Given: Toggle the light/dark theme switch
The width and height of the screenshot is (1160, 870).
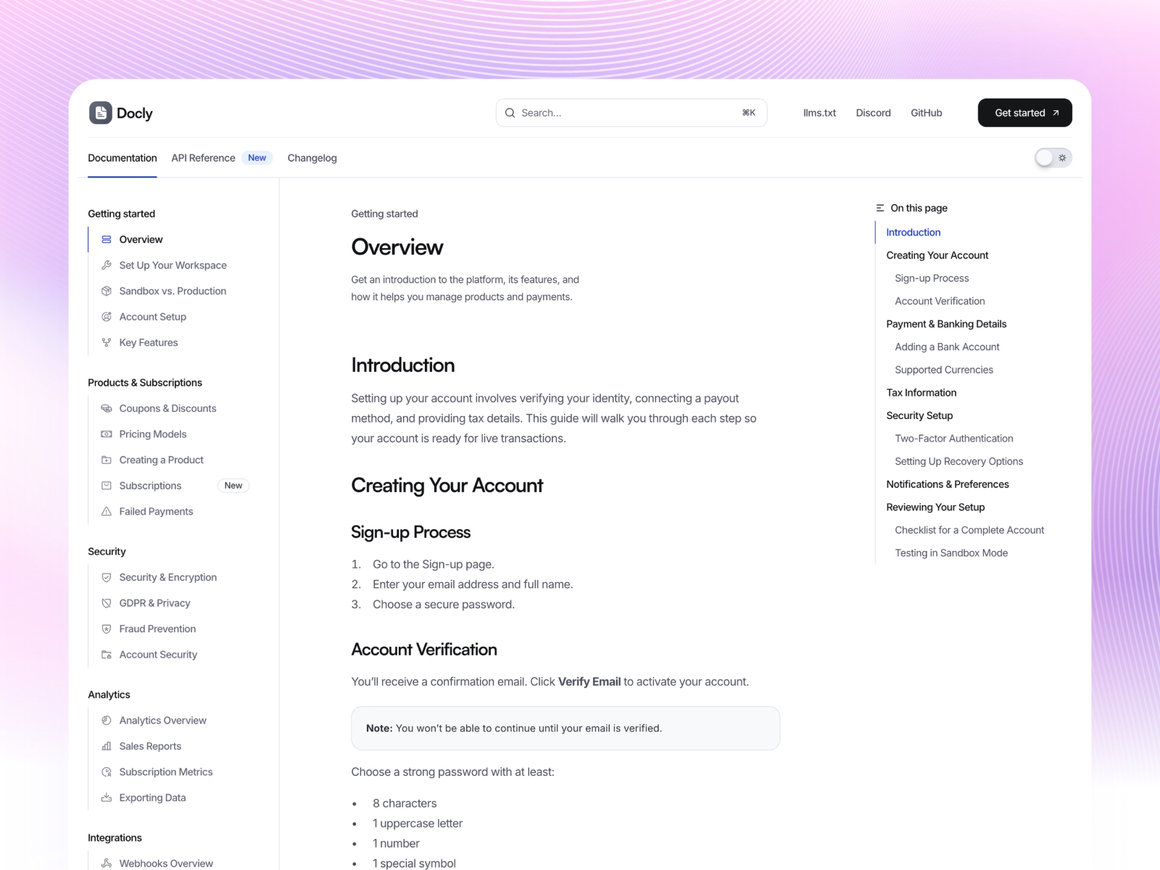Looking at the screenshot, I should point(1053,157).
